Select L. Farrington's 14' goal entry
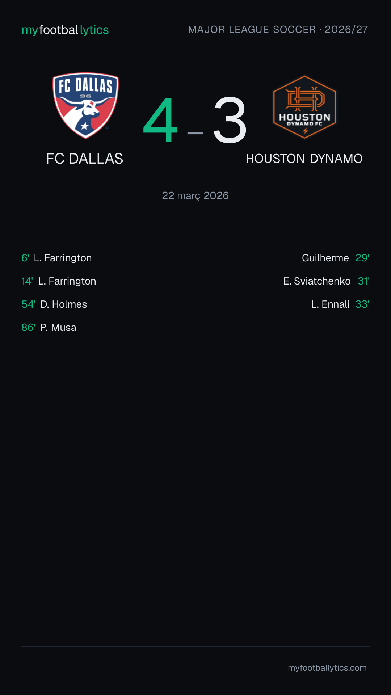 coord(59,281)
